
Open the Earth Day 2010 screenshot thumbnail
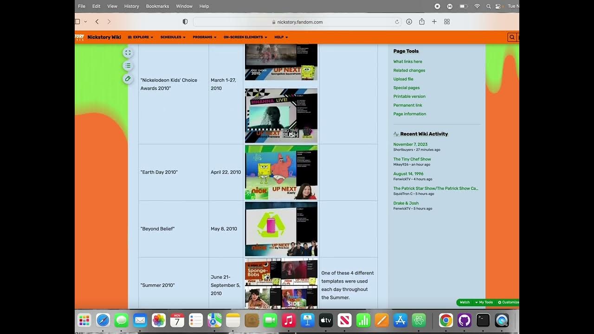coord(281,173)
